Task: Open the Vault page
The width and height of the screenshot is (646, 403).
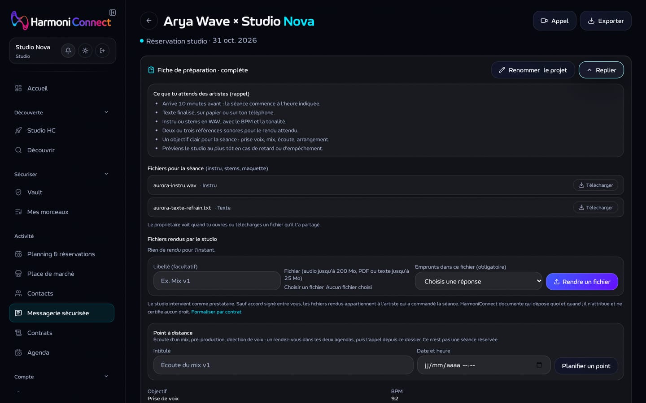Action: click(61, 192)
